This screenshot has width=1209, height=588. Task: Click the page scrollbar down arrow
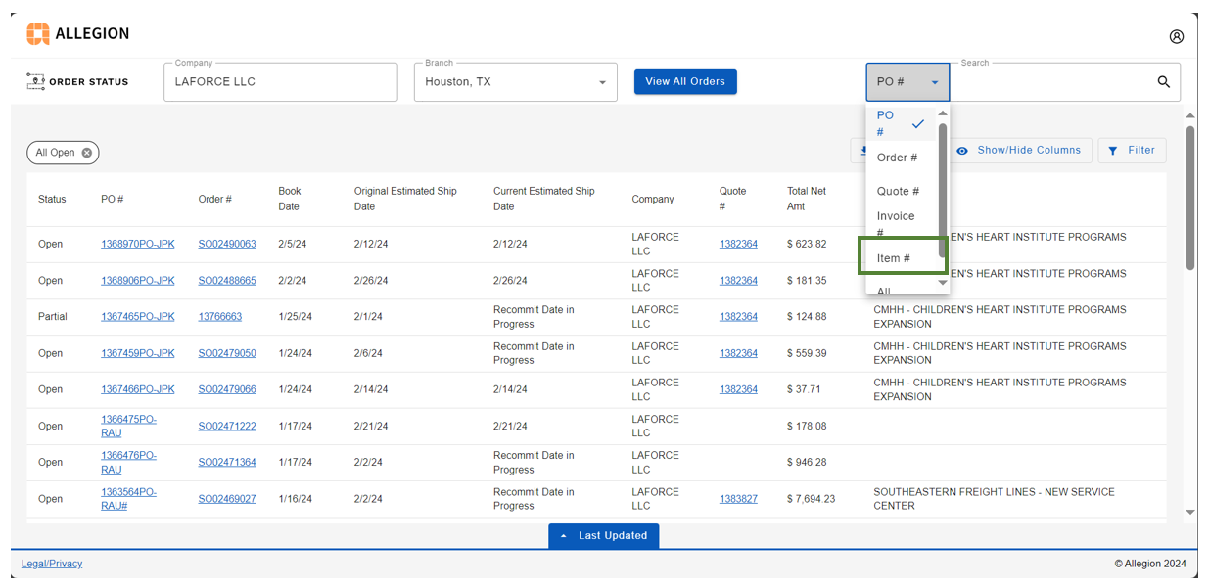pyautogui.click(x=1190, y=512)
